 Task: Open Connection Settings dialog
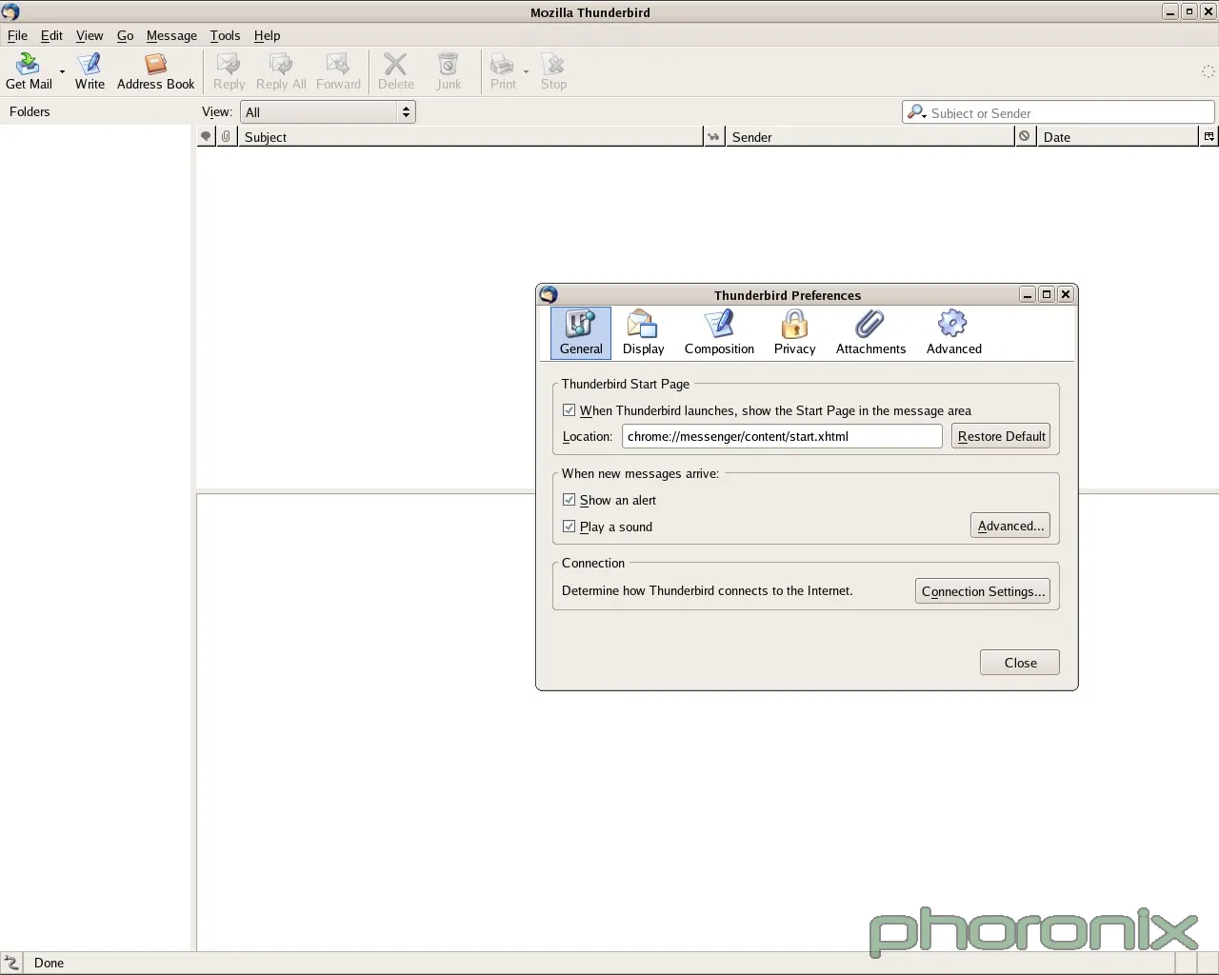point(983,591)
